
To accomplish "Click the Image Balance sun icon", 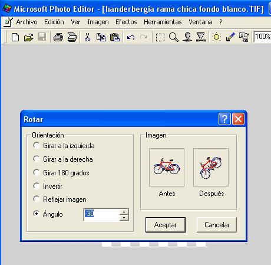I will tap(216, 37).
